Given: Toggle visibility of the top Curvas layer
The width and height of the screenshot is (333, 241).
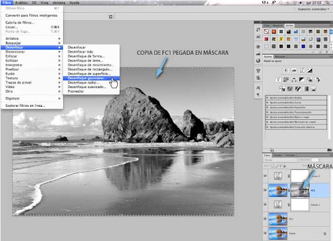Looking at the screenshot, I should (265, 176).
